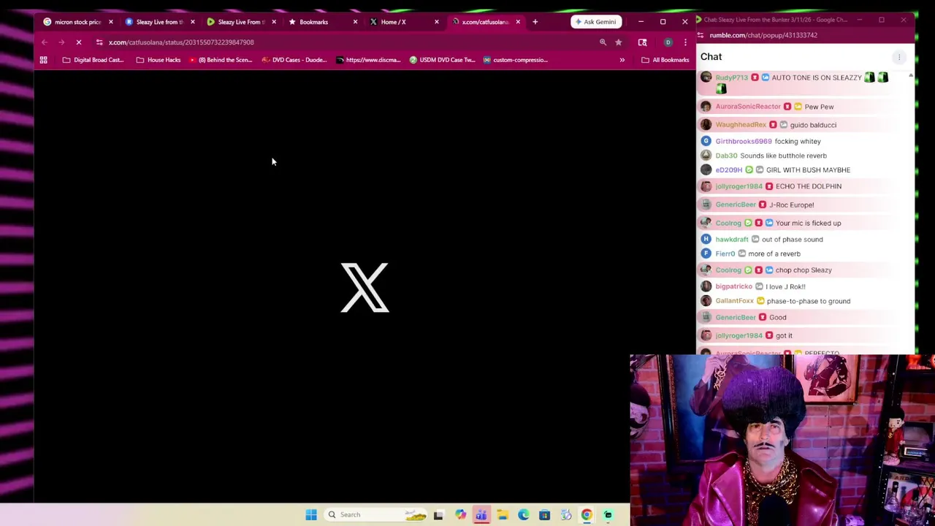Close the micron stock price tab

point(111,22)
